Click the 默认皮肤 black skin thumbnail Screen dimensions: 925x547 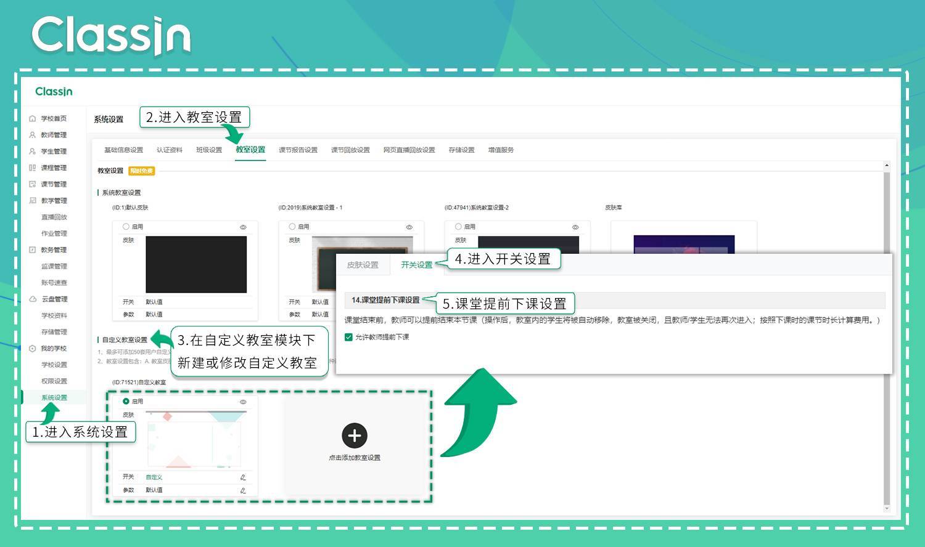pos(196,265)
